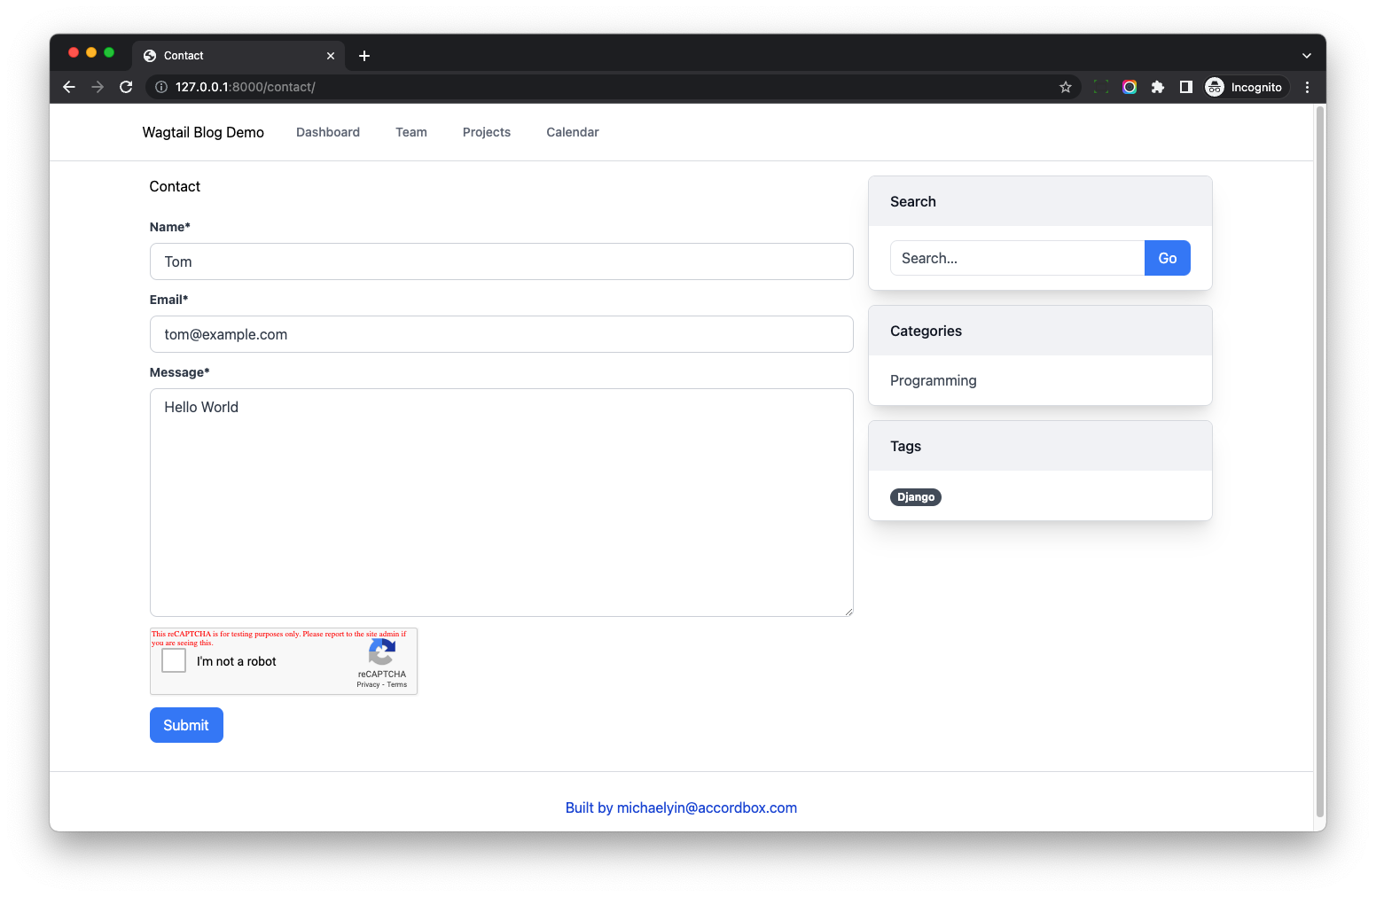Open the Programming category link
The image size is (1376, 897).
click(x=933, y=380)
